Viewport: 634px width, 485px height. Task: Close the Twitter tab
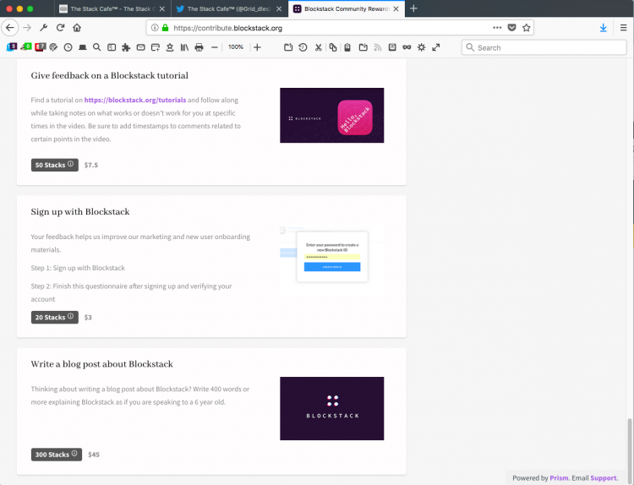tap(279, 8)
